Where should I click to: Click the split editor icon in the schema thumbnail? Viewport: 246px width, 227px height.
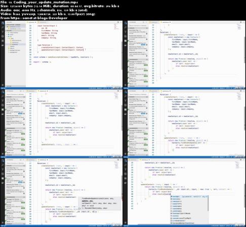pos(118,22)
